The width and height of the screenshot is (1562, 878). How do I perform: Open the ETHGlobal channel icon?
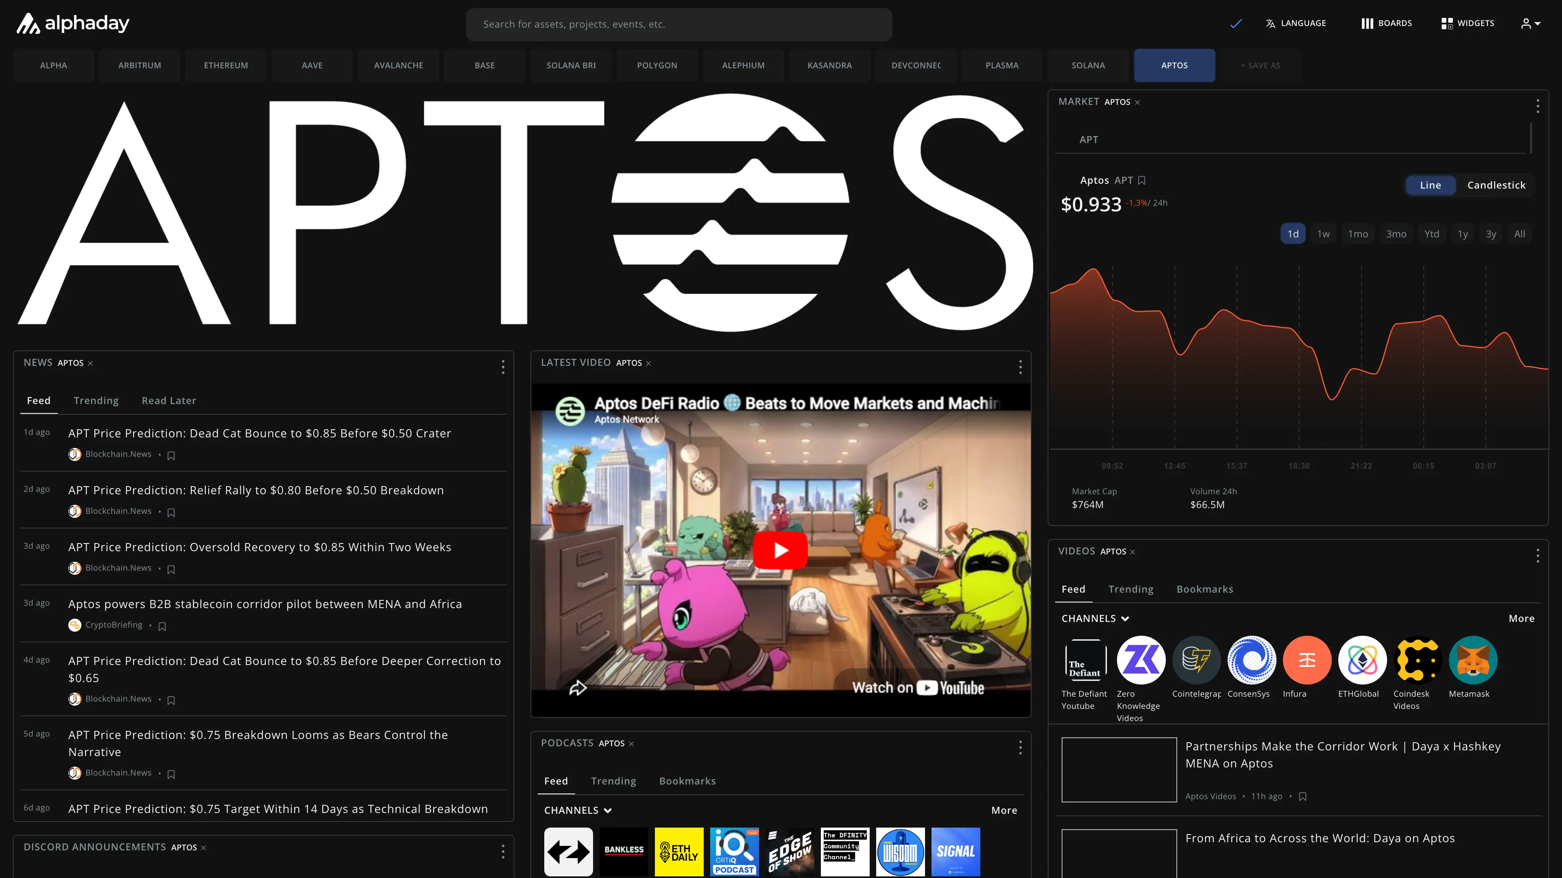tap(1362, 660)
